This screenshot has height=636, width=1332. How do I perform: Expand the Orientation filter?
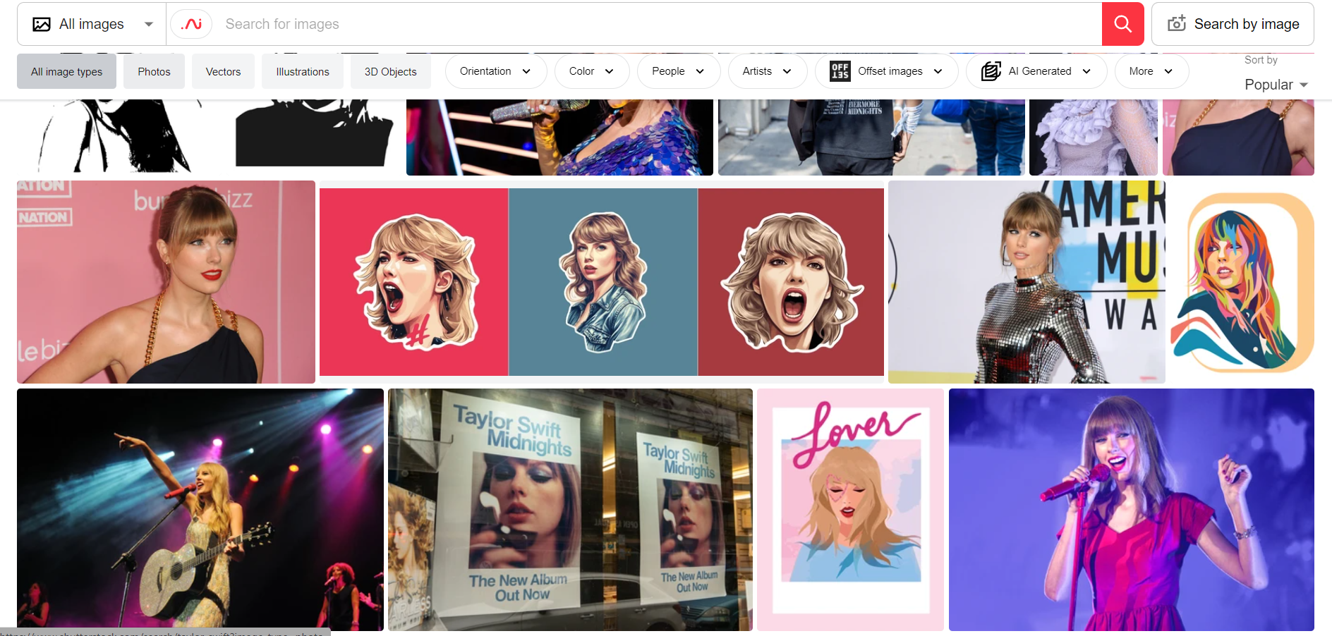pyautogui.click(x=496, y=71)
